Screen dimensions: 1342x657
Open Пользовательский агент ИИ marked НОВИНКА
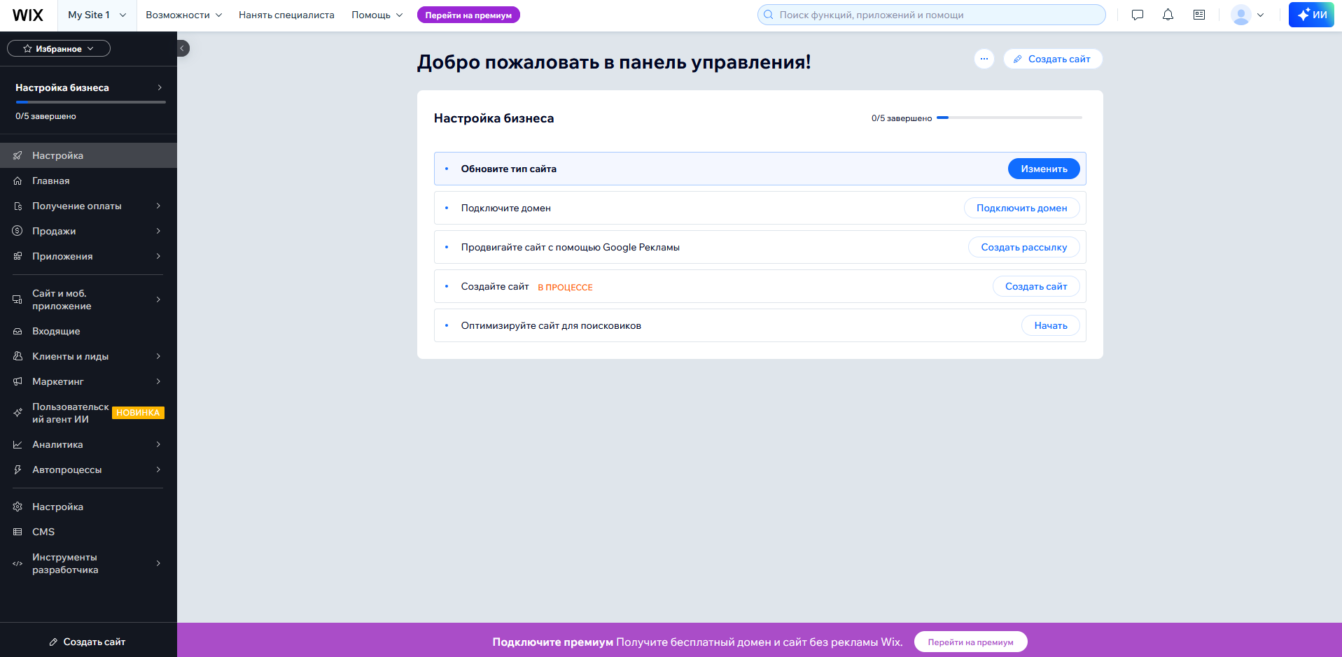[x=70, y=413]
